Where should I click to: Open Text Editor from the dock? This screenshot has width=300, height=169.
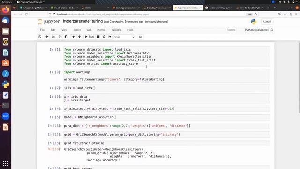pyautogui.click(x=6, y=95)
